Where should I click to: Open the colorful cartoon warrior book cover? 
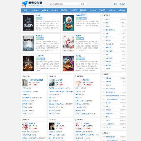pyautogui.click(x=68, y=63)
